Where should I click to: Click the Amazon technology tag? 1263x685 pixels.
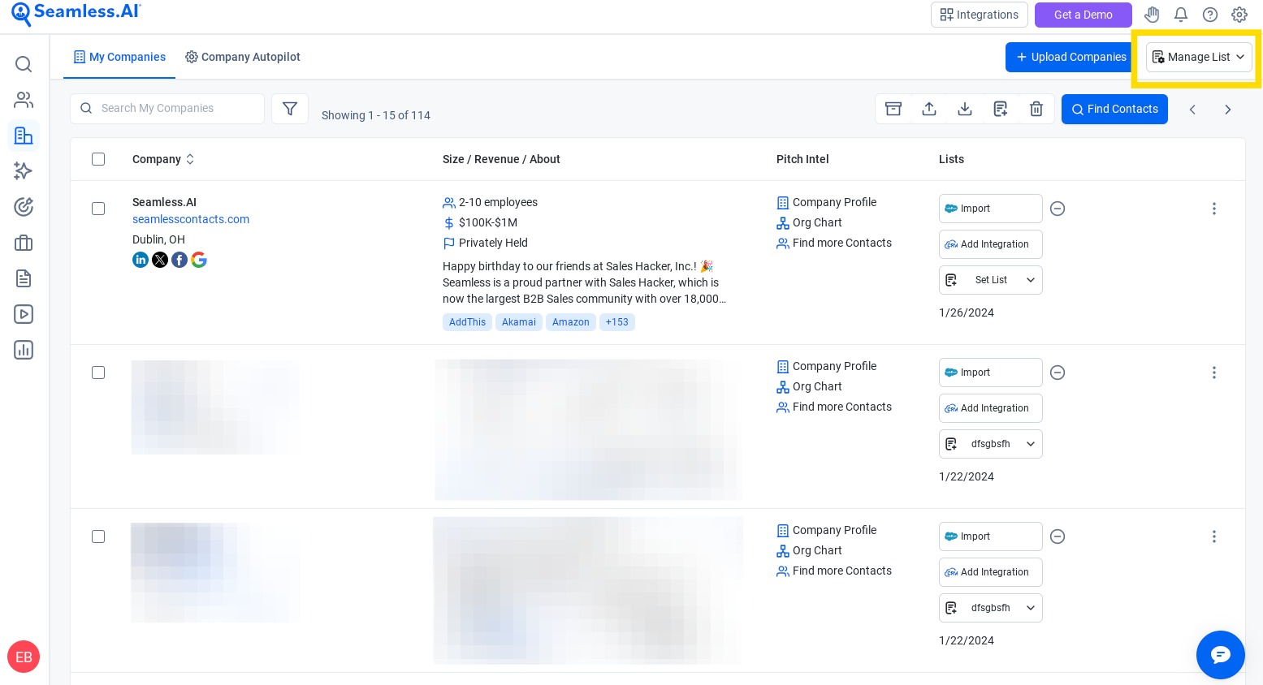coord(571,322)
